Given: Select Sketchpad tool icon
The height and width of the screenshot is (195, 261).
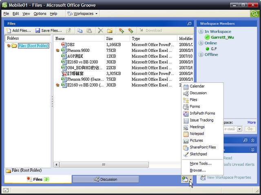Looking at the screenshot, I should pos(186,154).
